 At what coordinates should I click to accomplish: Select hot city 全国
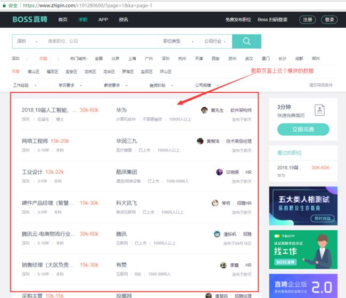coord(98,59)
